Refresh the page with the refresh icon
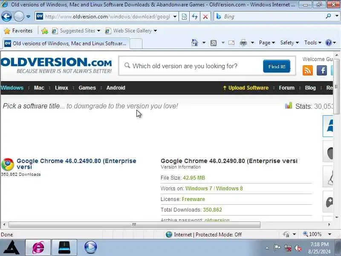This screenshot has height=256, width=341. point(195,17)
